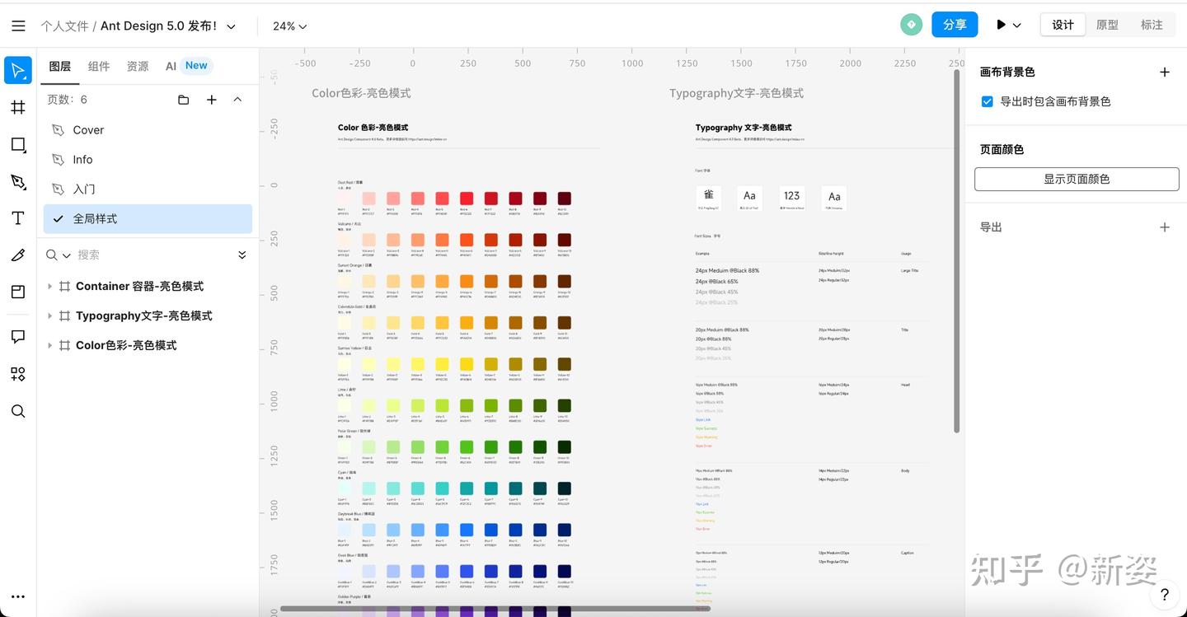
Task: Switch to the 组件 tab
Action: click(99, 66)
